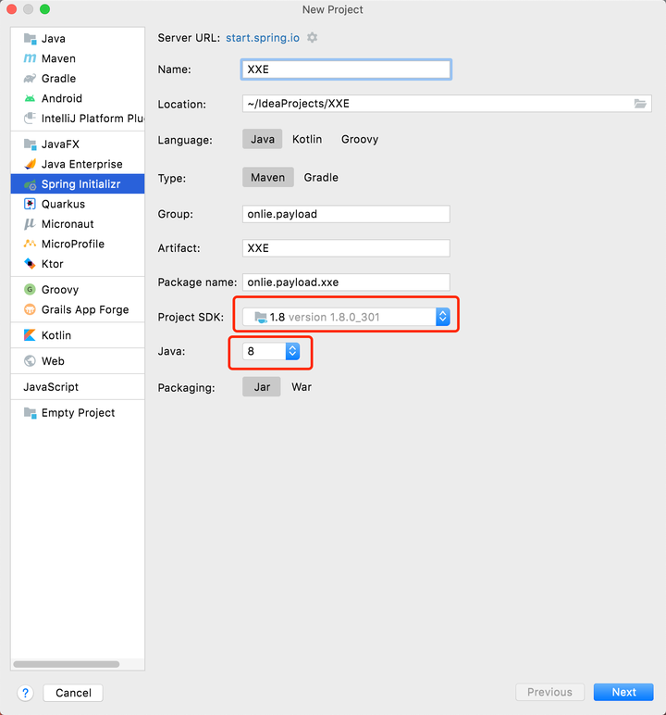Select Micronaut from the project type list

point(68,224)
